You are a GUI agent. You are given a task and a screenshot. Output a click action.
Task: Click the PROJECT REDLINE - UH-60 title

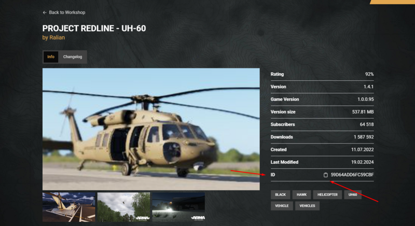point(94,29)
